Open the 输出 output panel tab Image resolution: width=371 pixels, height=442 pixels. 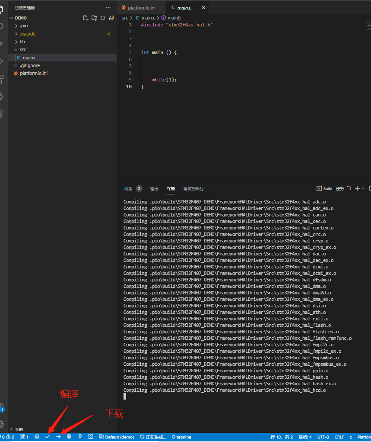coord(154,189)
